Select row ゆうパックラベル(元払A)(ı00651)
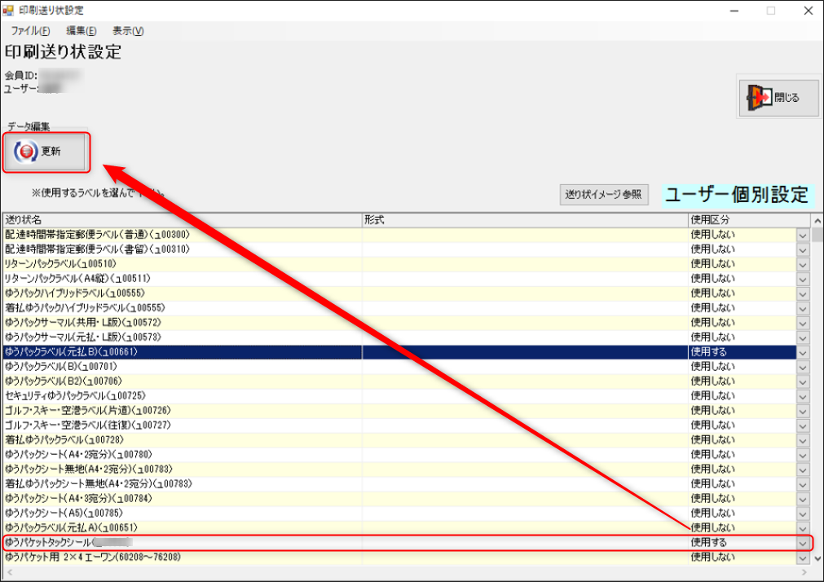 pyautogui.click(x=406, y=528)
